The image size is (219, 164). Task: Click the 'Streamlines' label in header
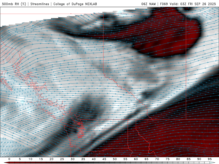coord(40,4)
